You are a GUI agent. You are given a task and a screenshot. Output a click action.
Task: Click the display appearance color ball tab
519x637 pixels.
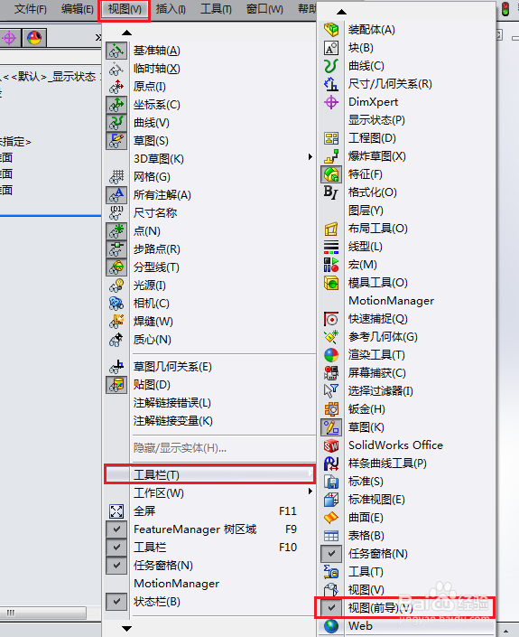34,38
